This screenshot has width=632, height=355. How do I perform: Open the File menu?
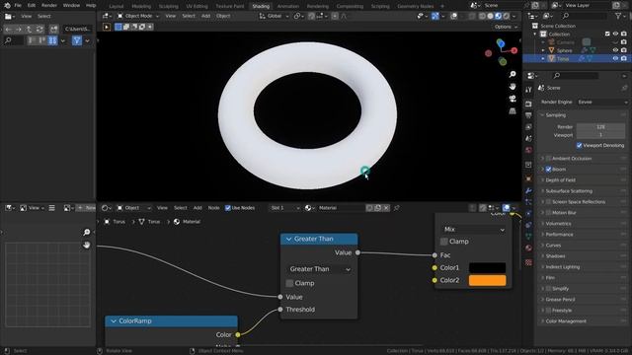point(18,5)
